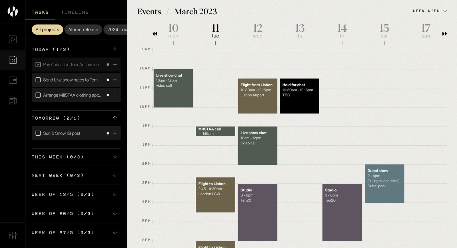The image size is (457, 248).
Task: Click plus on Sun & Snow IG post
Action: pyautogui.click(x=115, y=133)
